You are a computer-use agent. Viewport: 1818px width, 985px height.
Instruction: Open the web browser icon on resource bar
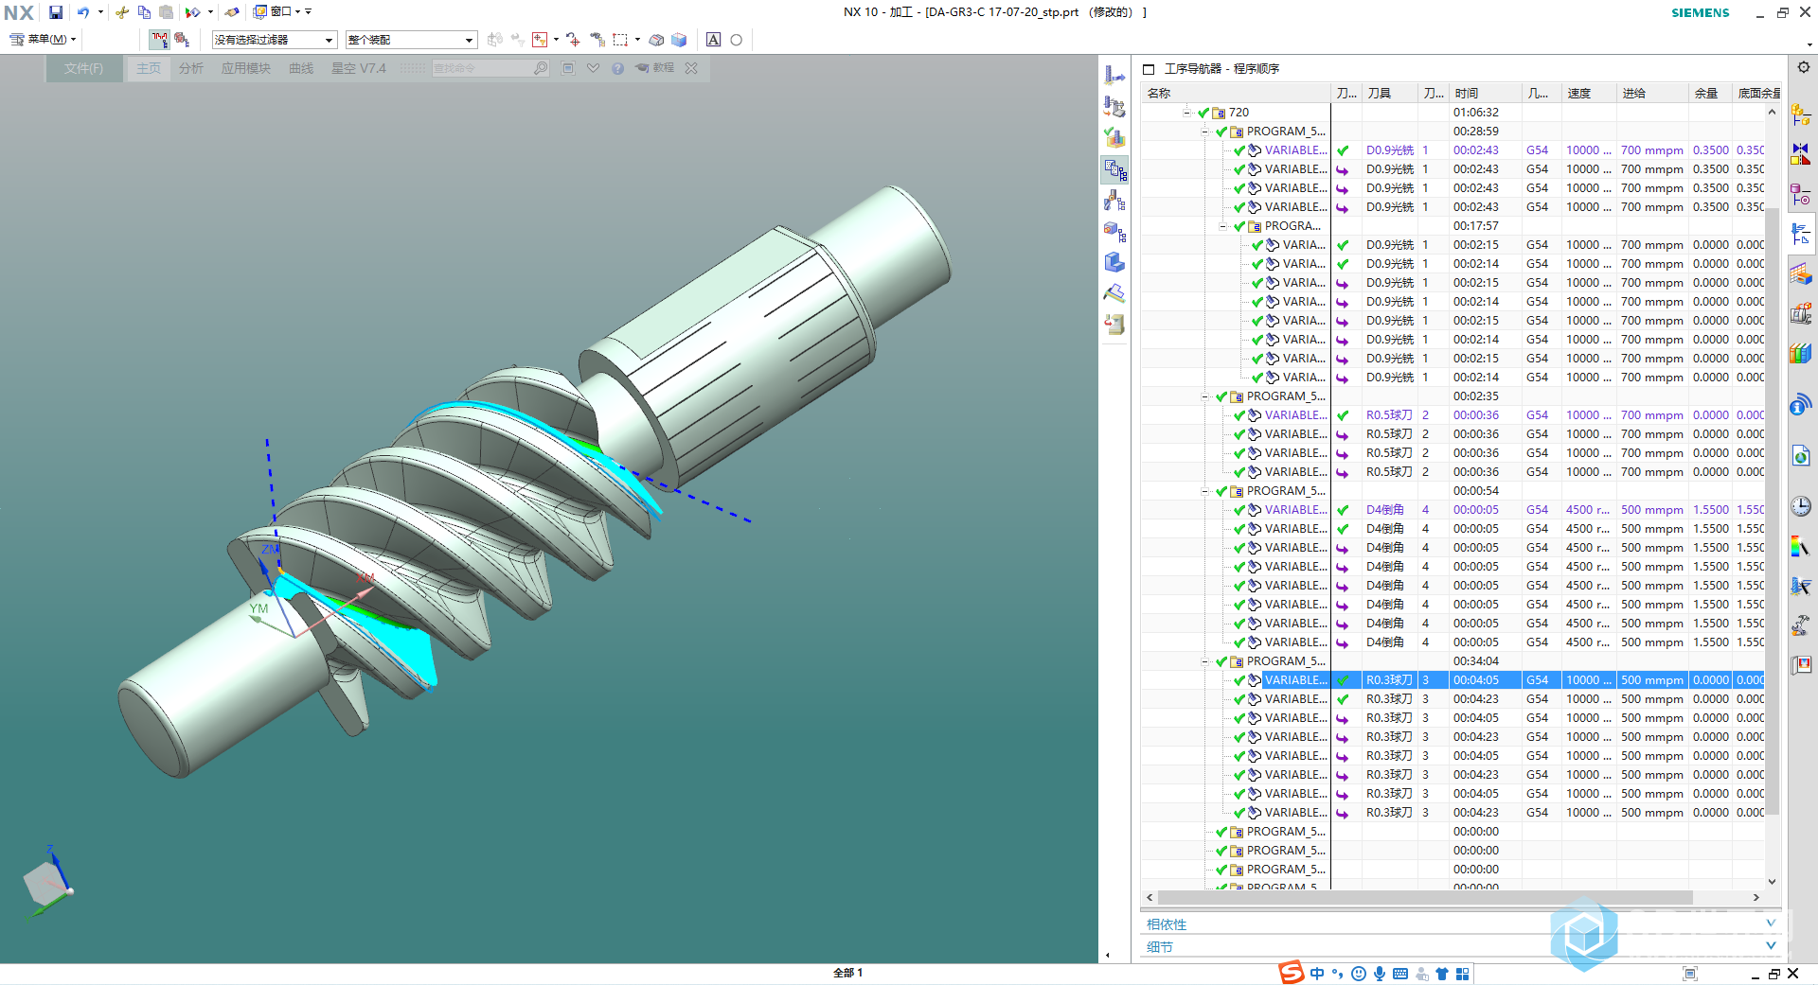pos(1801,456)
